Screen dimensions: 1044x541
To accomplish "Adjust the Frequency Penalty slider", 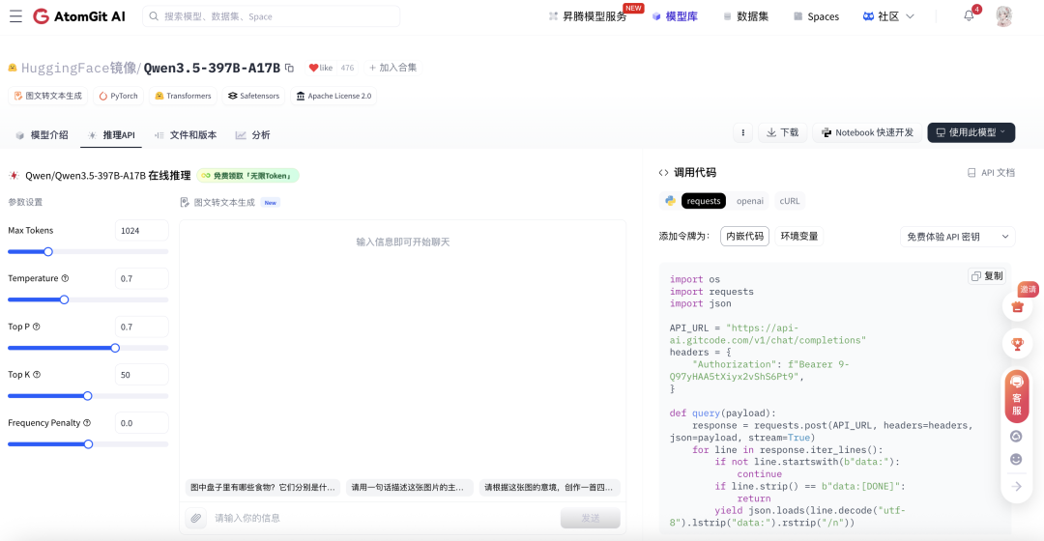I will coord(88,443).
